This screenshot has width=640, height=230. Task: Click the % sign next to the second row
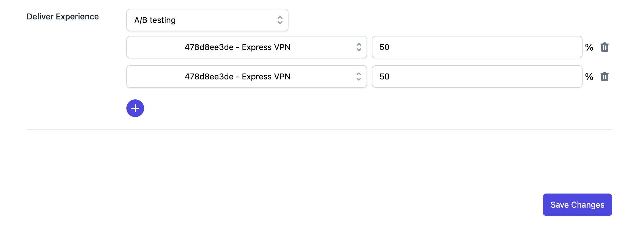click(590, 76)
